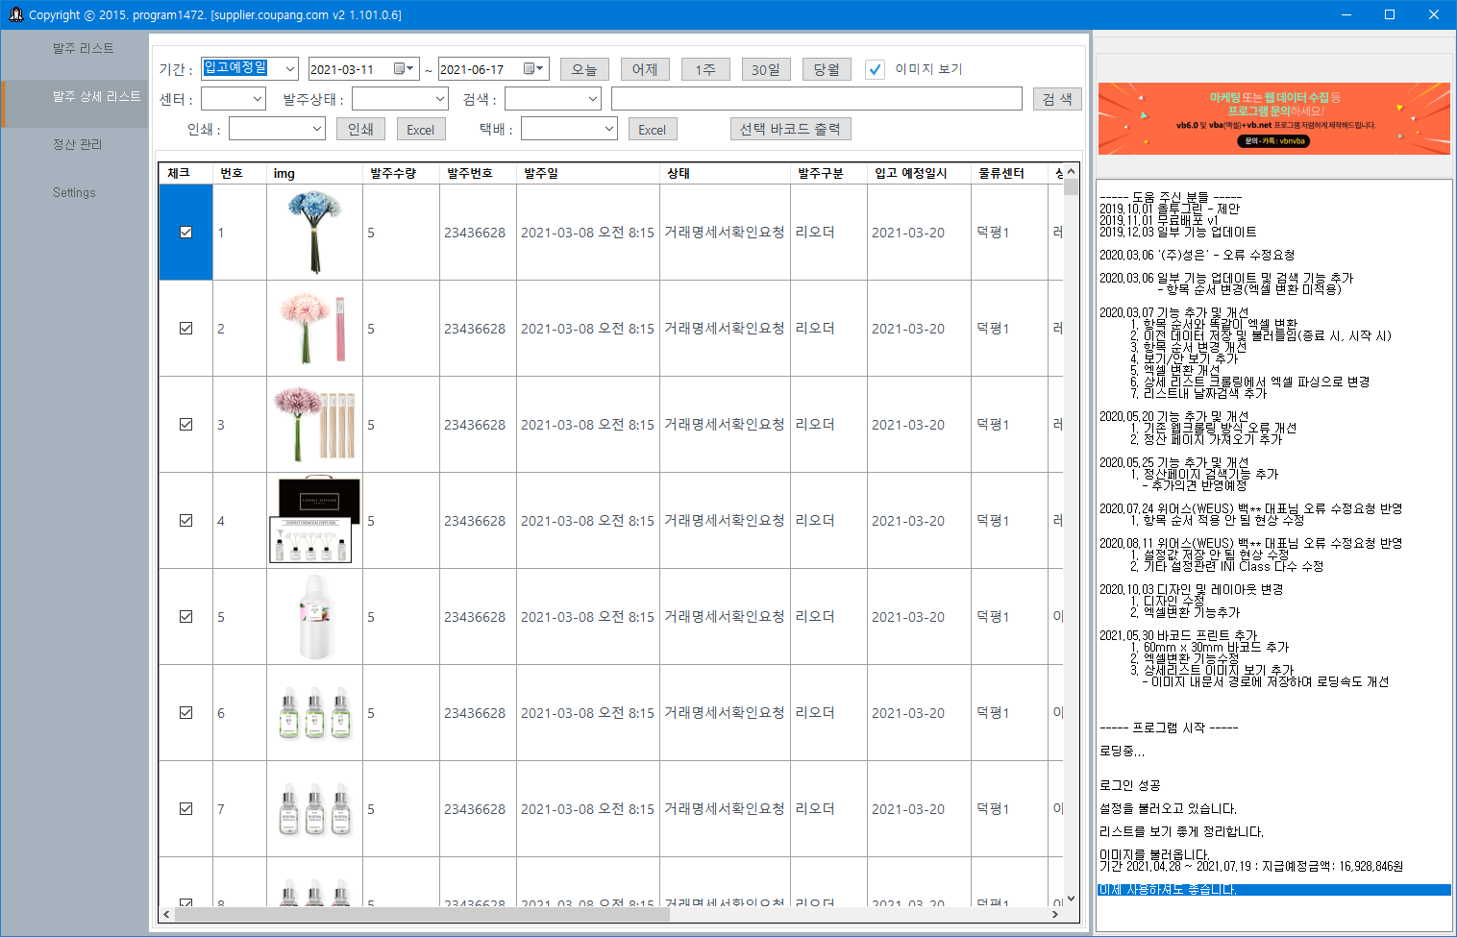Click the 선택 바코드 출력 button
The height and width of the screenshot is (937, 1457).
point(790,128)
